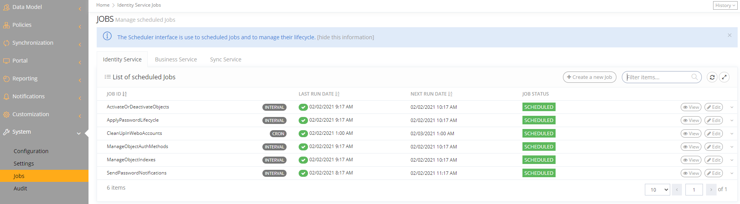View the ActivateOrDeactivateObjects job

690,107
